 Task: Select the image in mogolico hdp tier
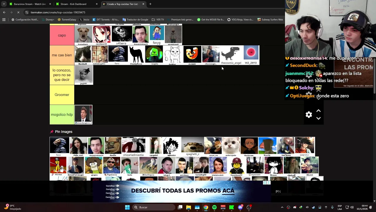pyautogui.click(x=83, y=115)
